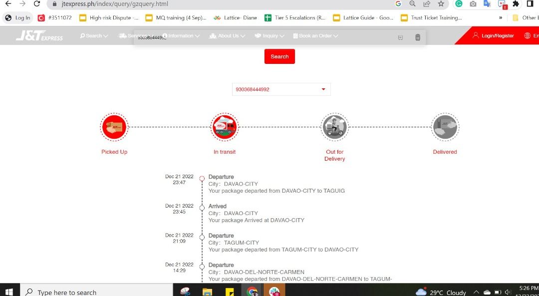This screenshot has height=296, width=539.
Task: Expand the tracking number 930368444992 dropdown
Action: coord(323,89)
